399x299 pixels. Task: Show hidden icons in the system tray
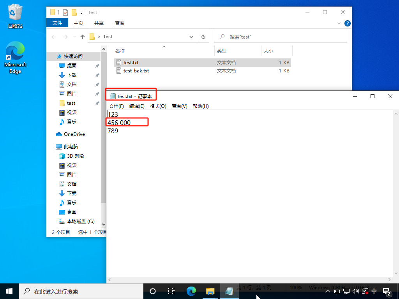click(x=327, y=291)
